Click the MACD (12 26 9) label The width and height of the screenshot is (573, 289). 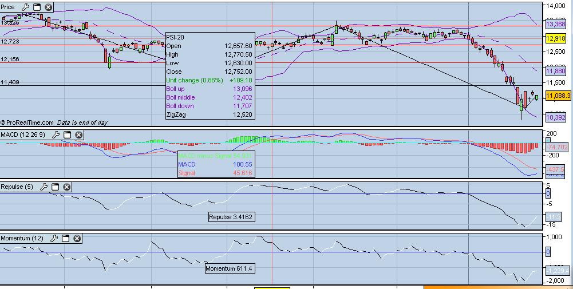23,135
